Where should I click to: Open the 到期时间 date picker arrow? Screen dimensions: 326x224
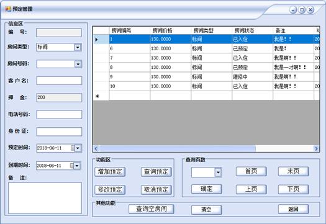pyautogui.click(x=77, y=166)
